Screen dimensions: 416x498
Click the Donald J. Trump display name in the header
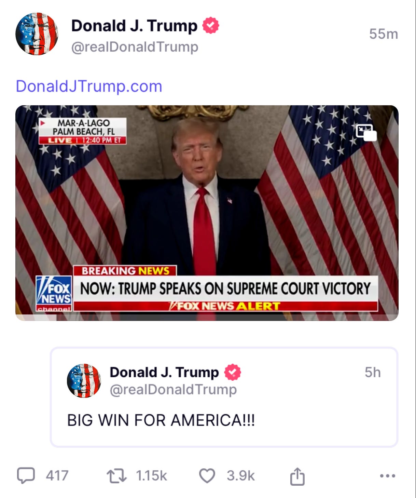[134, 26]
